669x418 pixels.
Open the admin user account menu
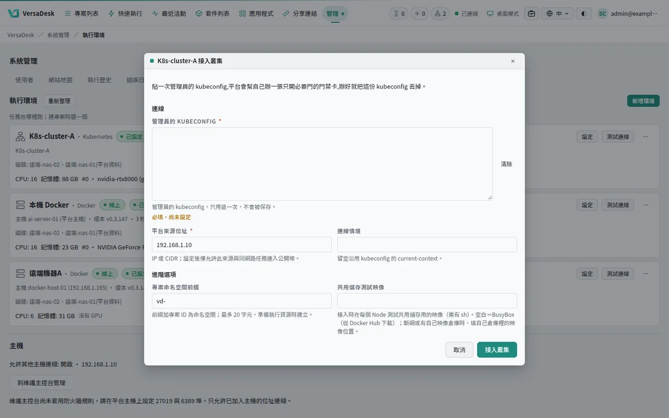tap(628, 14)
